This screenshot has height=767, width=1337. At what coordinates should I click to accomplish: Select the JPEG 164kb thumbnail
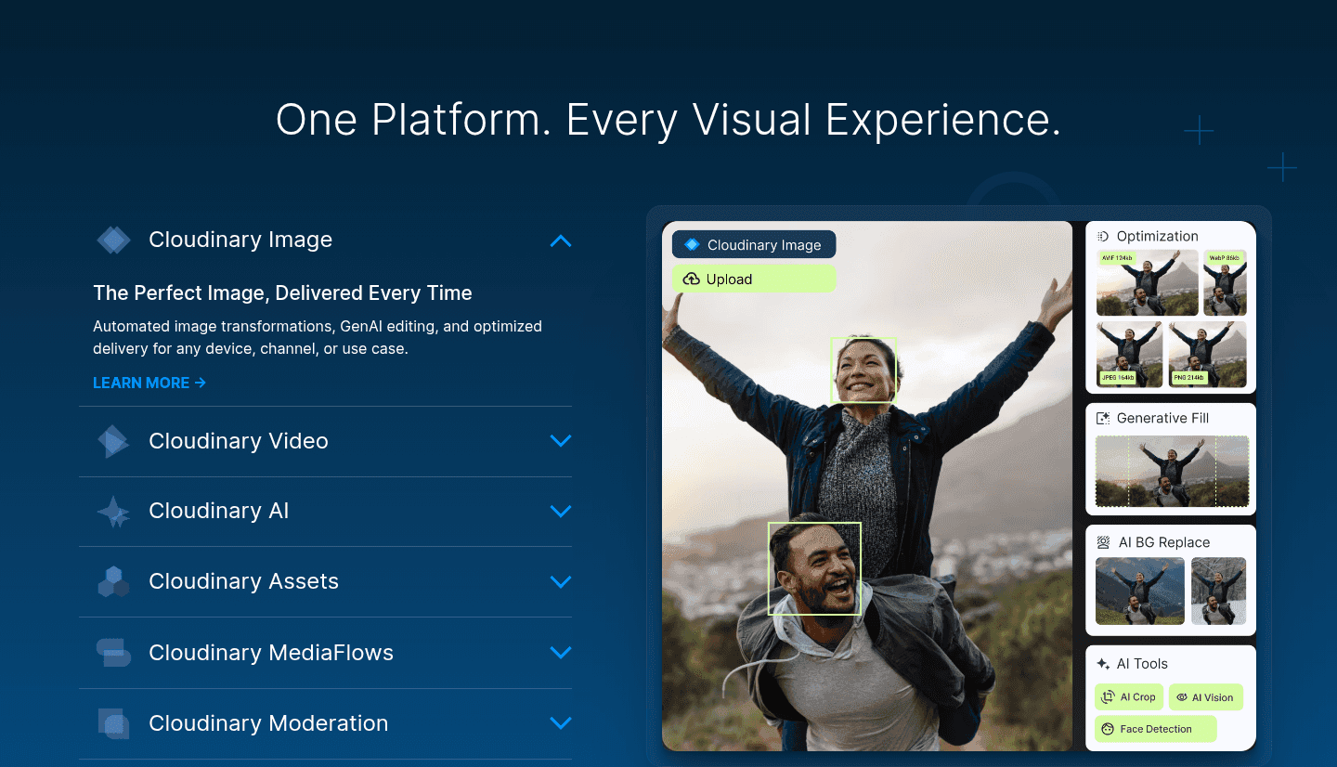[x=1129, y=355]
